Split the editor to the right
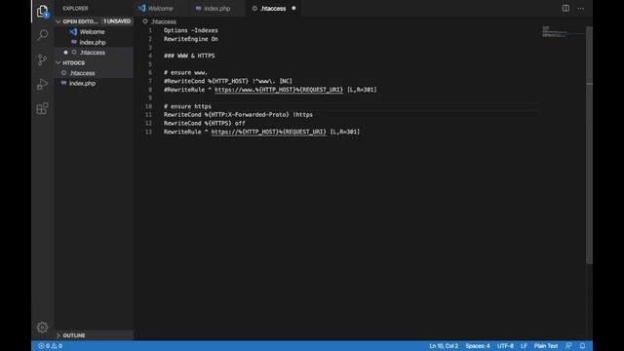The height and width of the screenshot is (351, 624). point(565,8)
